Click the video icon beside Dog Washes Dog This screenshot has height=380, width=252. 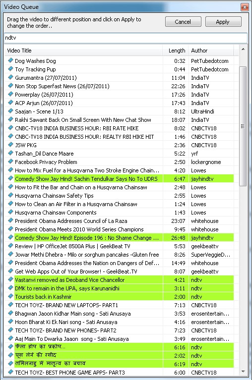(10, 60)
